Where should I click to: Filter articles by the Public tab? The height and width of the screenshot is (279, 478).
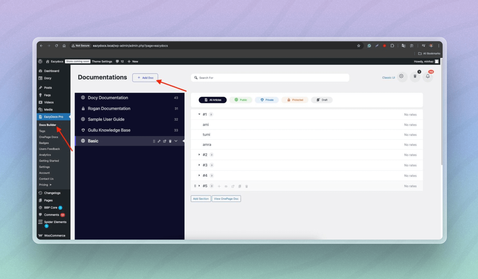(x=241, y=100)
